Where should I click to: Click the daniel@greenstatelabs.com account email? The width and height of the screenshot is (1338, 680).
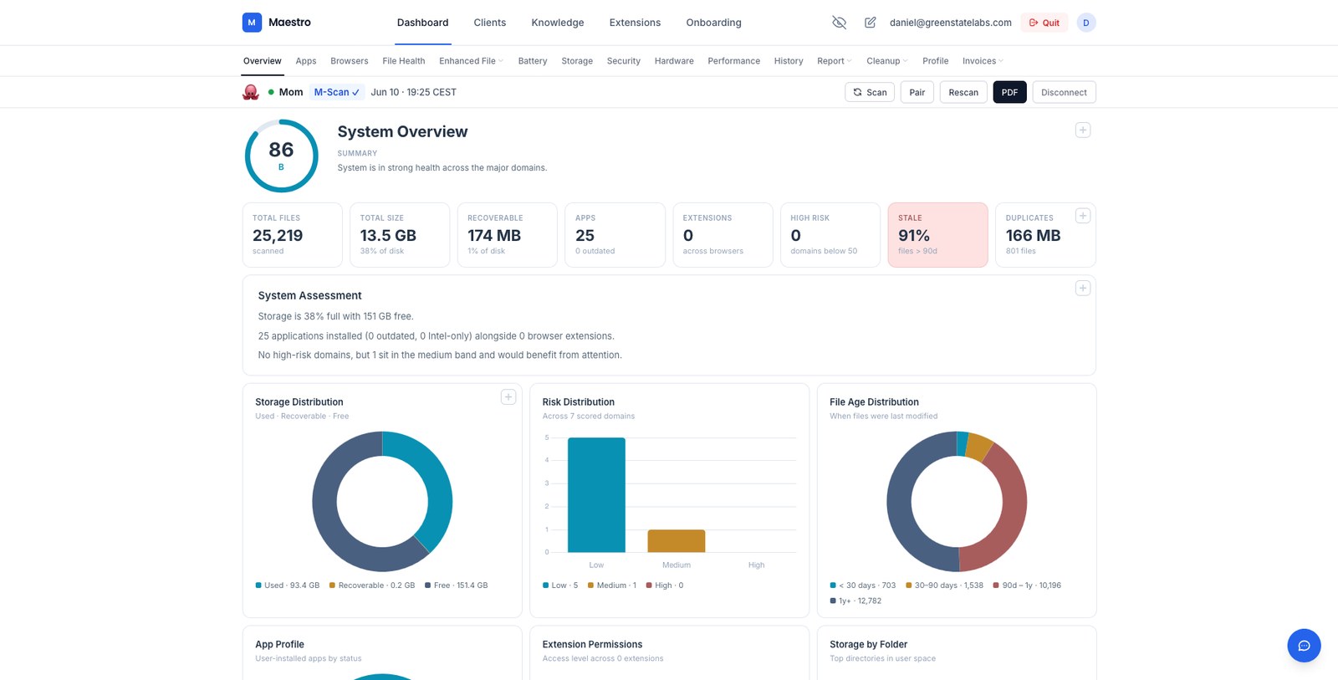pyautogui.click(x=951, y=23)
